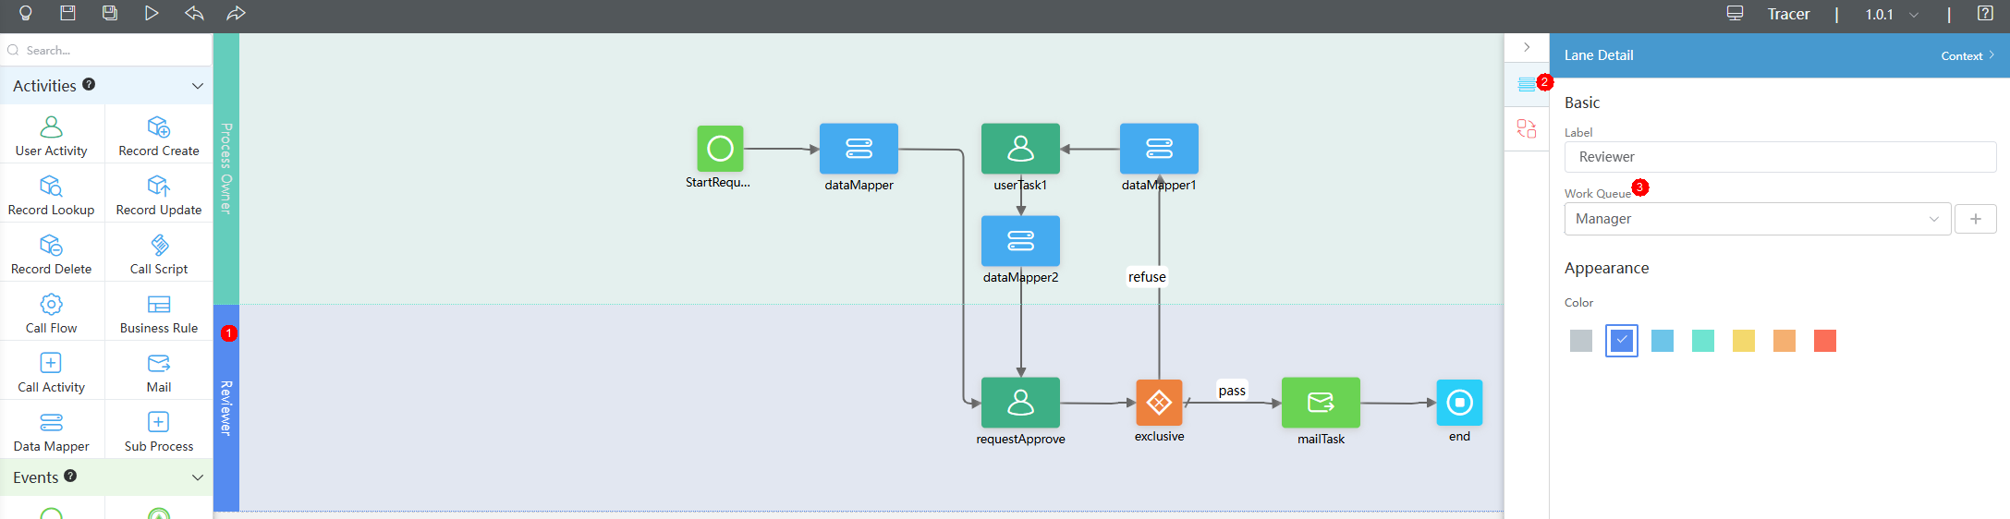This screenshot has width=2010, height=519.
Task: Collapse the right detail panel chevron
Action: coord(1527,47)
